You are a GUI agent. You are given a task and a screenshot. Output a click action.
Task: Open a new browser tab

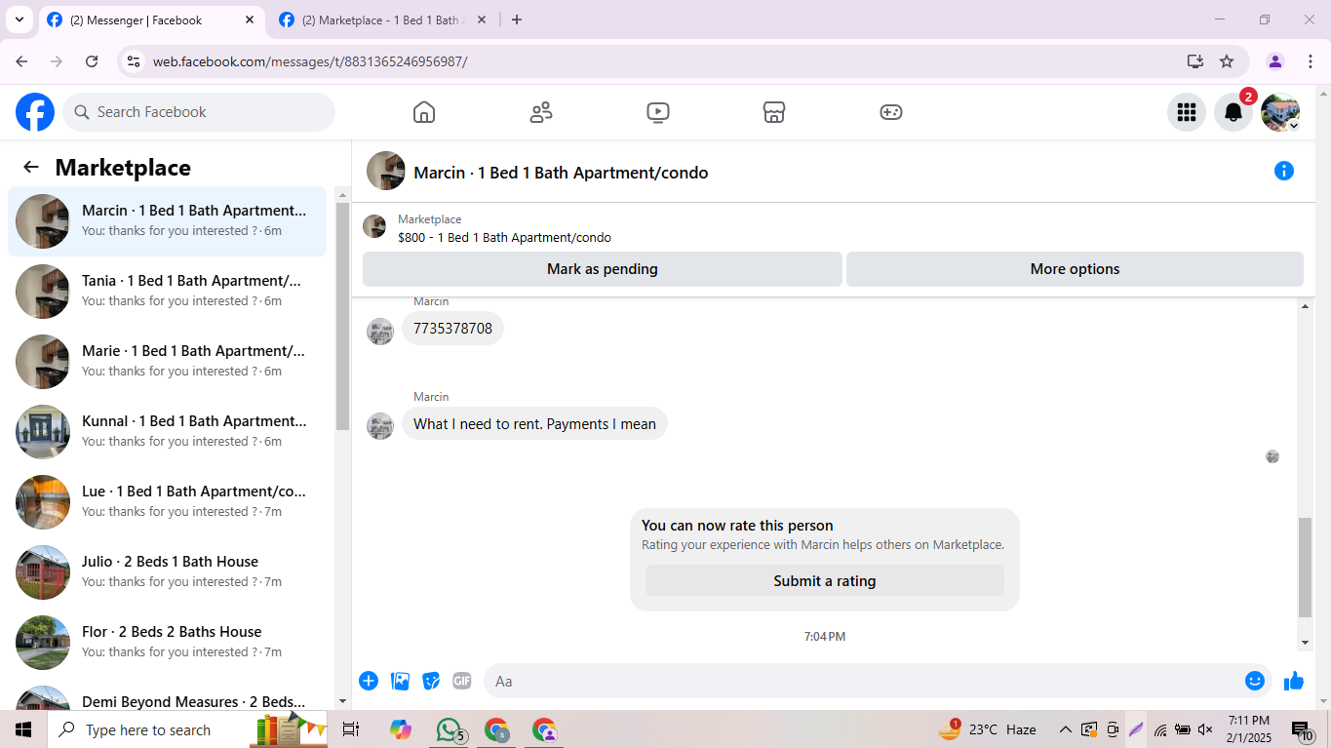517,20
